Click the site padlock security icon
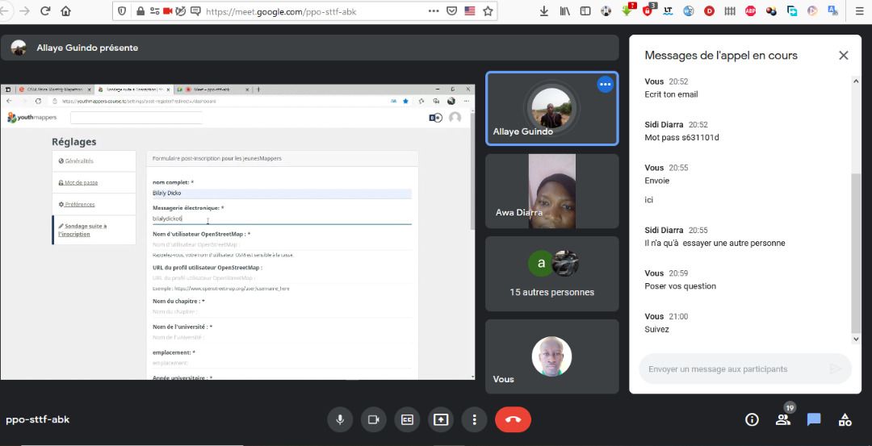The image size is (872, 446). [x=140, y=11]
